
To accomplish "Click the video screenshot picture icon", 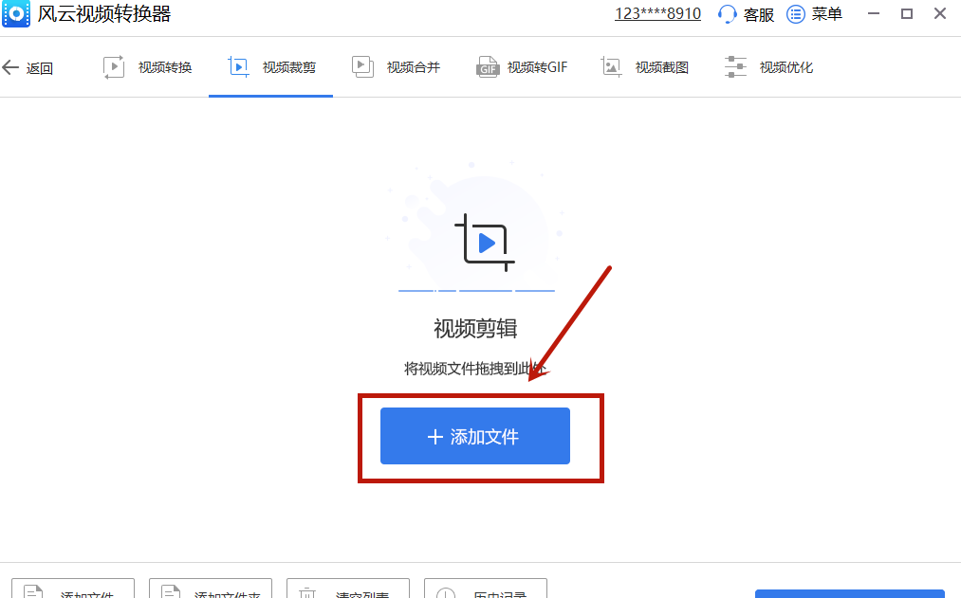I will click(612, 67).
